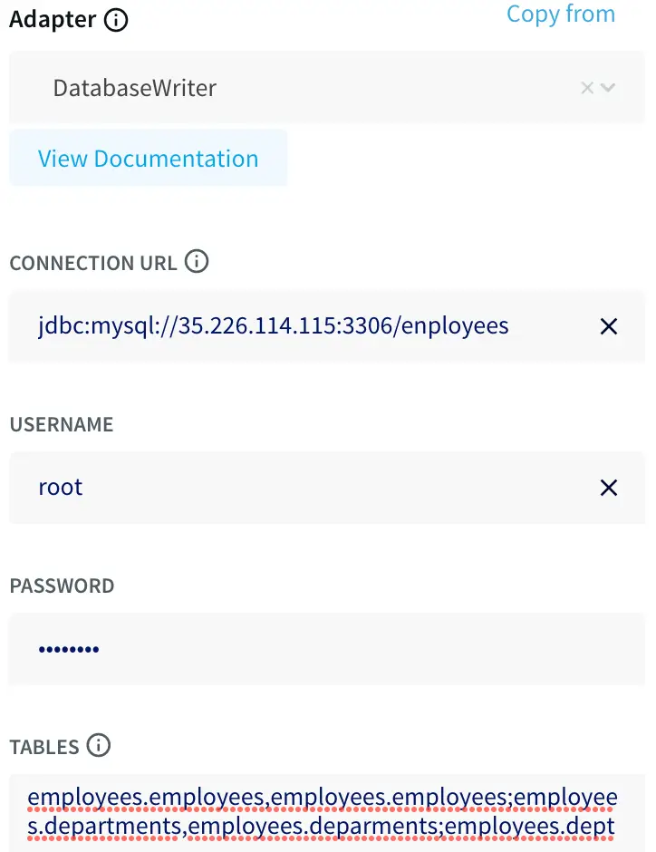Click the TABLES field label
656x852 pixels.
point(44,748)
